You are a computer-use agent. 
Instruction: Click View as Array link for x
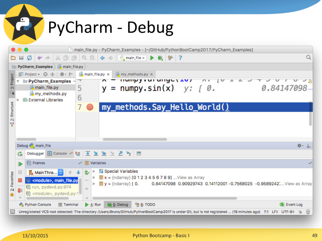(191, 178)
